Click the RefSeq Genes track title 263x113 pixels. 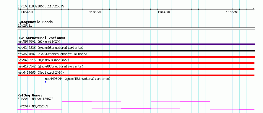30,95
